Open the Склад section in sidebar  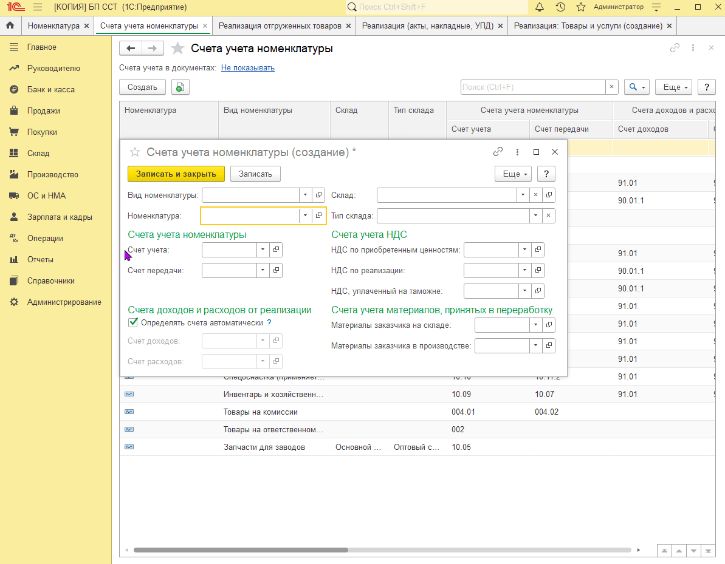38,154
